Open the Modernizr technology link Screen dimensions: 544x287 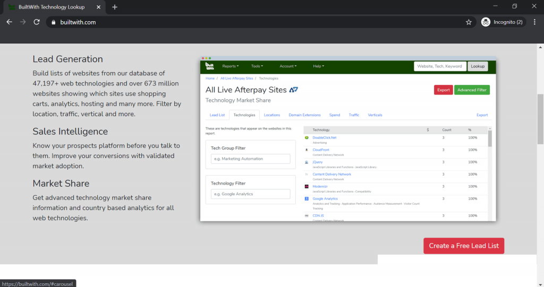click(320, 187)
